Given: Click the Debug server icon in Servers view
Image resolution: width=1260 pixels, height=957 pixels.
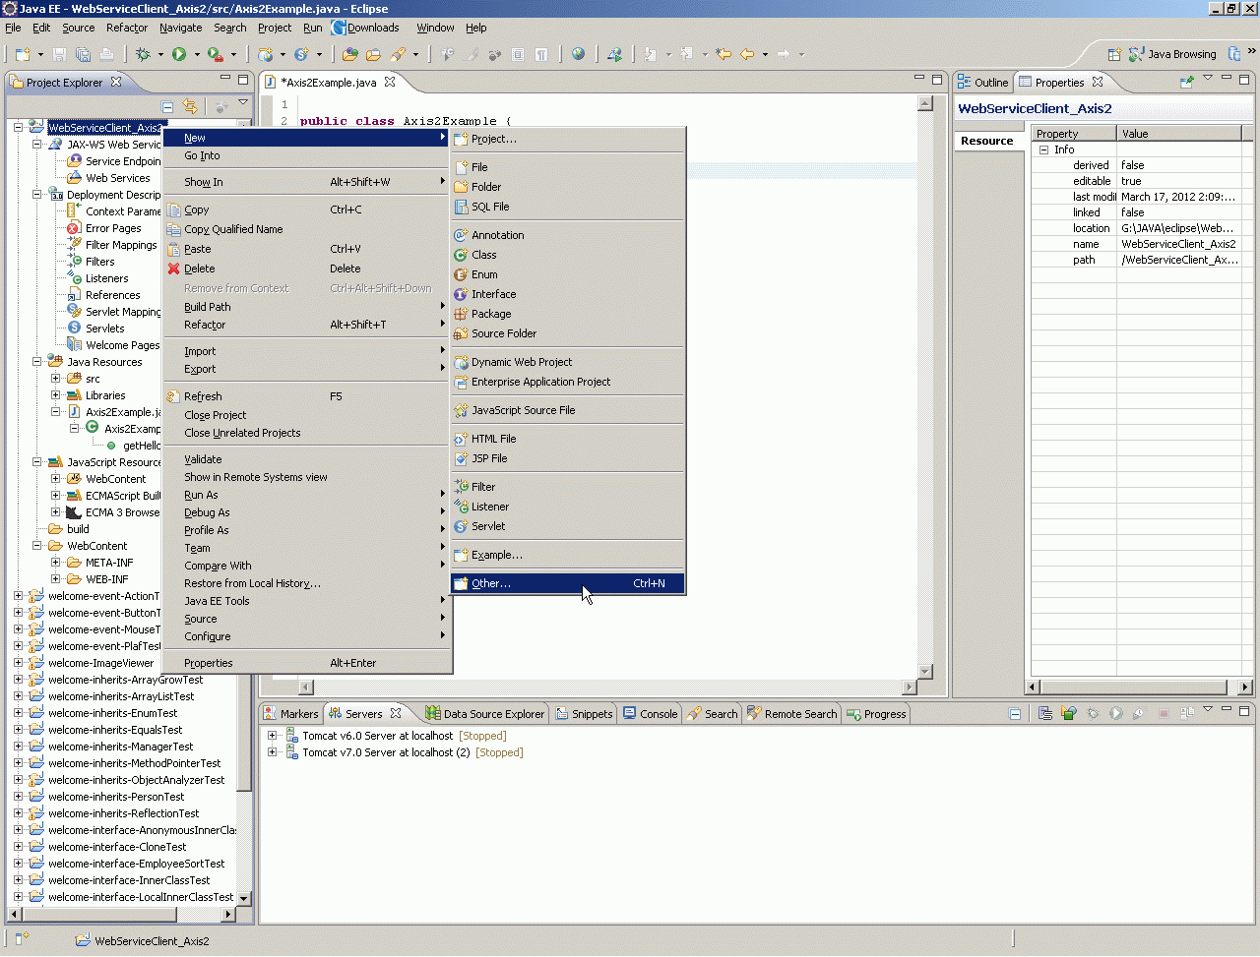Looking at the screenshot, I should (1093, 713).
